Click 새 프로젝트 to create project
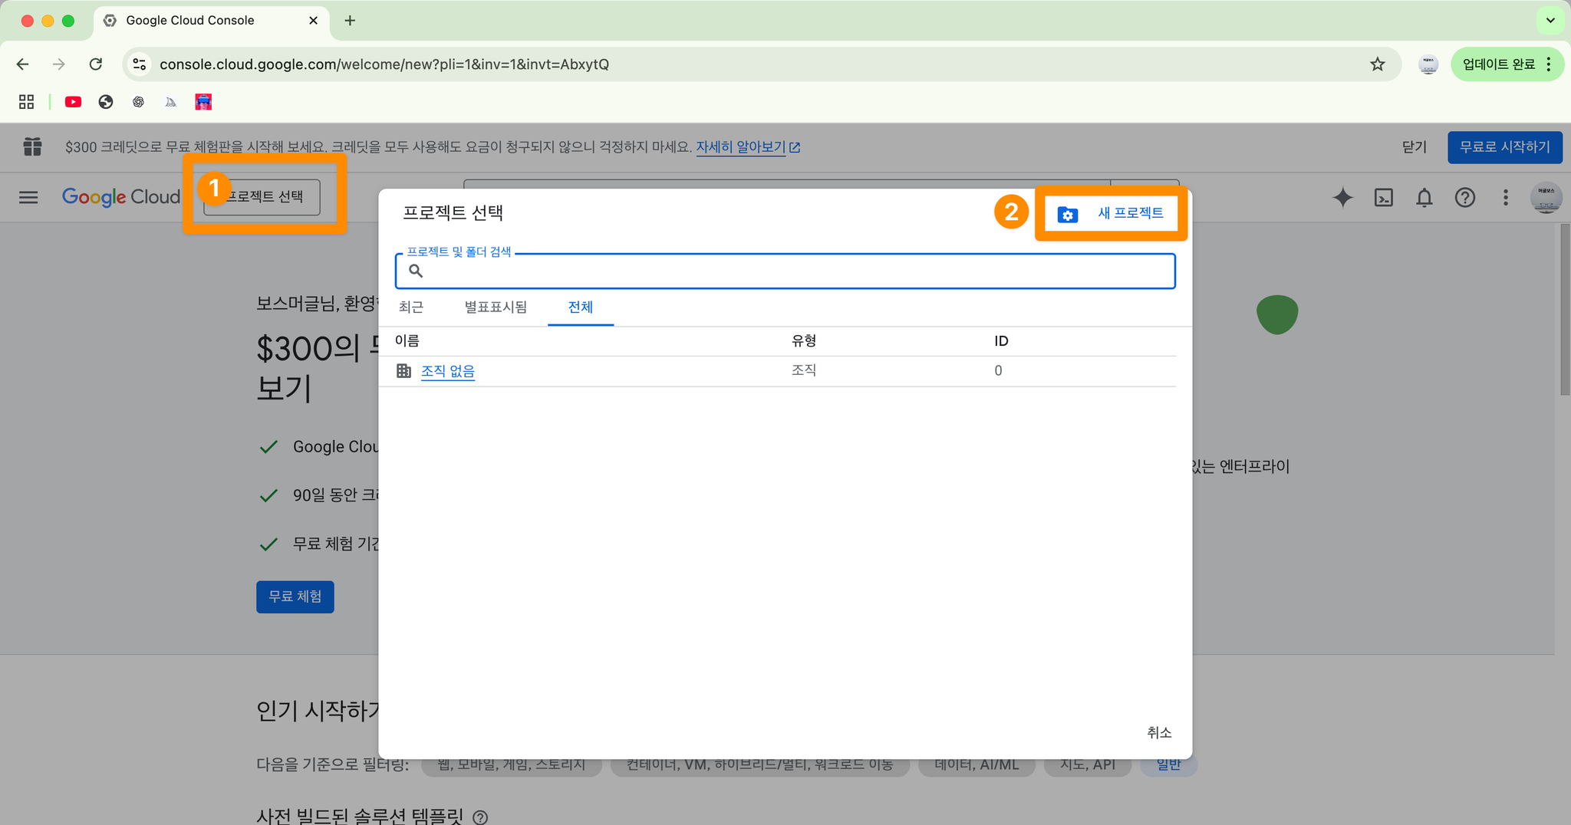 click(1112, 214)
